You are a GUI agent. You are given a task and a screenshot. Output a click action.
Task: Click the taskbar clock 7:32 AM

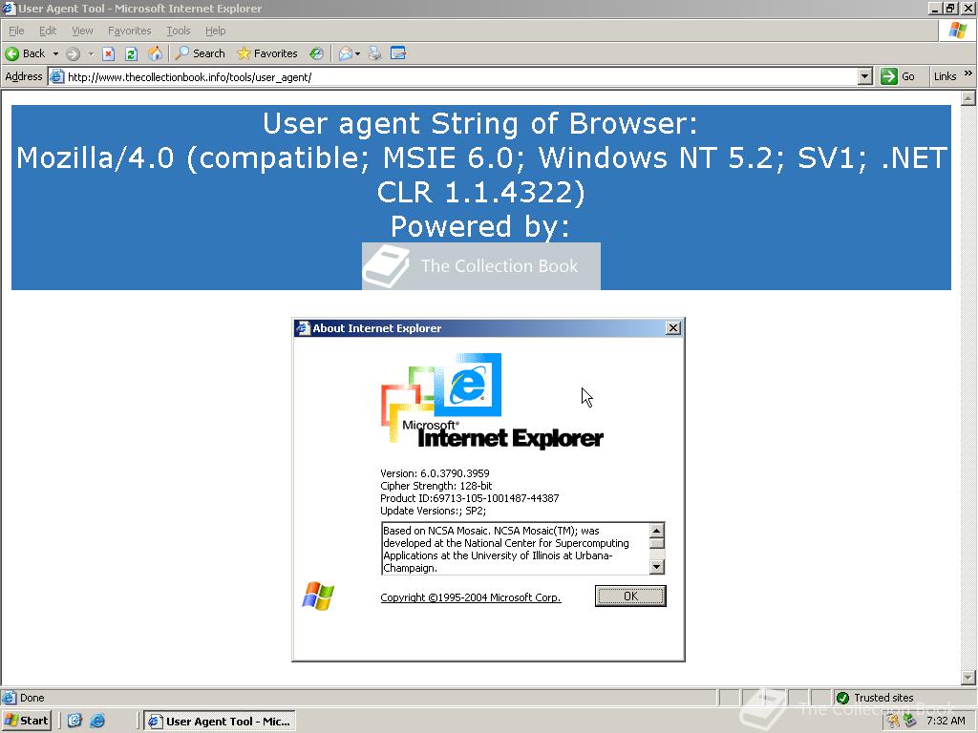(946, 721)
